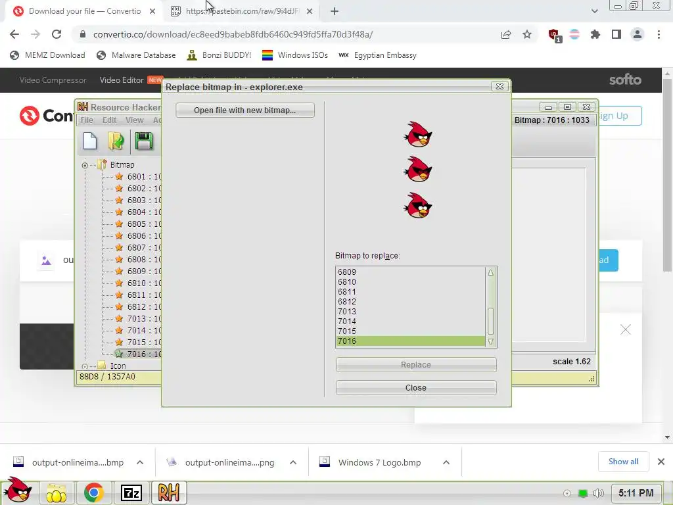
Task: Open Chrome extensions puzzle icon
Action: point(595,35)
